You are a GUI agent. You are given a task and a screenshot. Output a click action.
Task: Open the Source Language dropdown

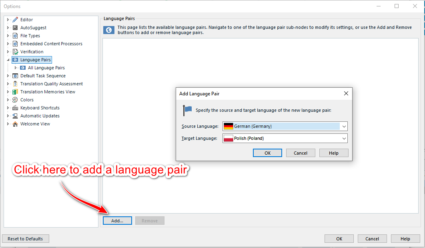coord(344,126)
